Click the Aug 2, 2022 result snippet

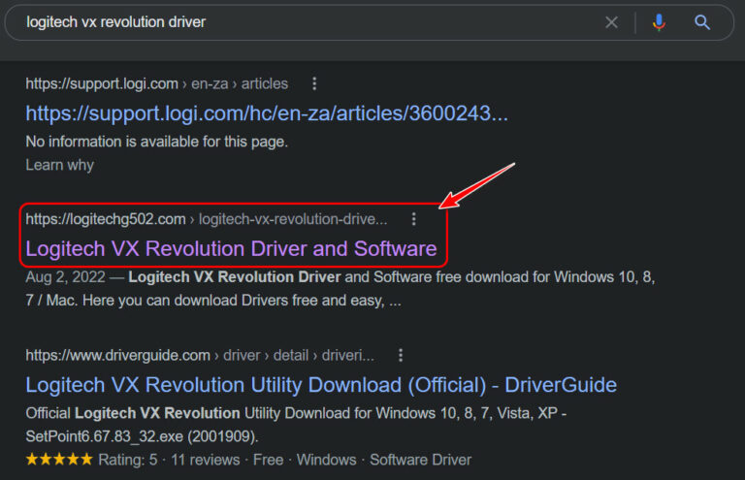[x=340, y=288]
